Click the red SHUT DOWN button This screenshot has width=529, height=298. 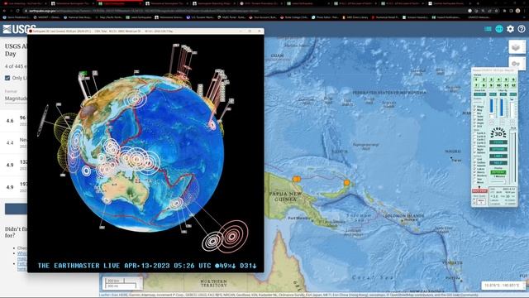point(479,191)
